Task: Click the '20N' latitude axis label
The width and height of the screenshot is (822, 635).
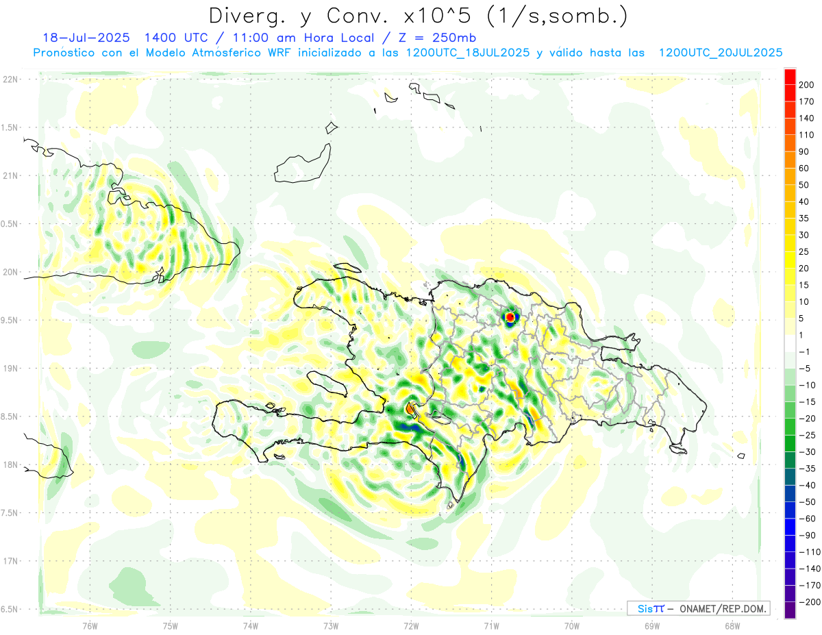Action: [10, 272]
